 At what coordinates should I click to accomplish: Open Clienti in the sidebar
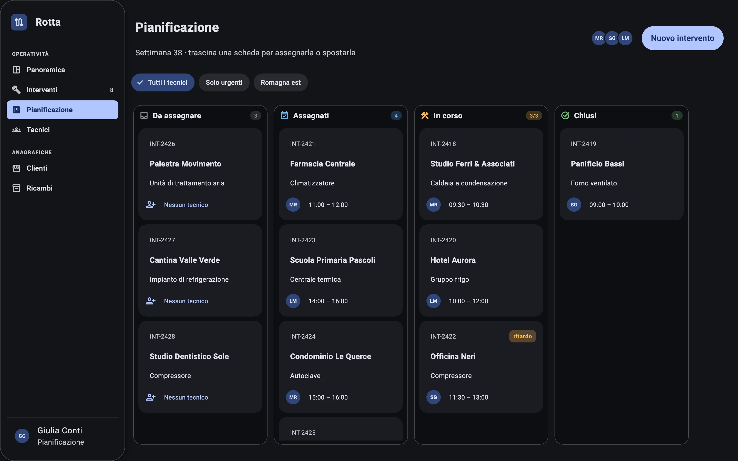pos(63,168)
